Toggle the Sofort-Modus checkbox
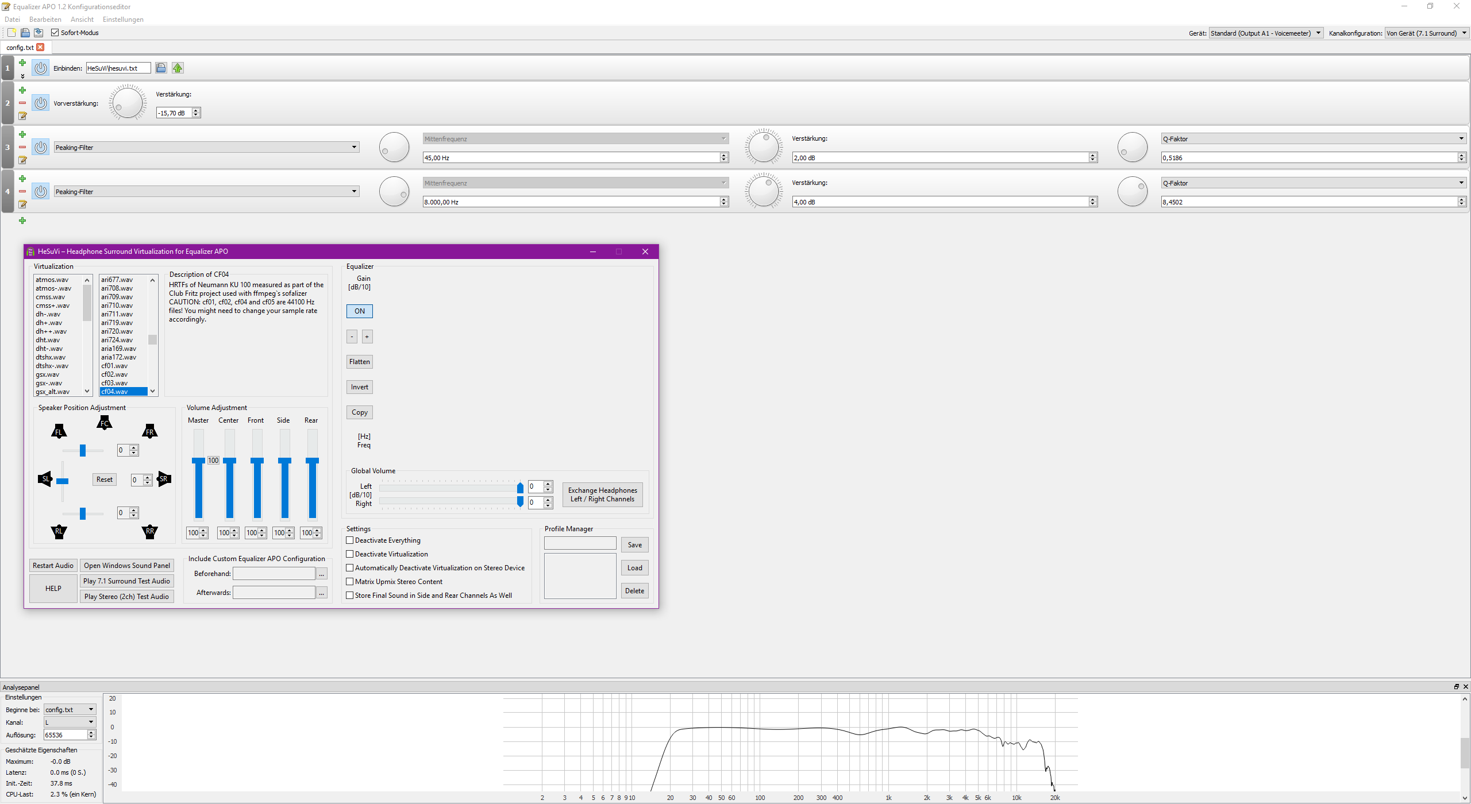 coord(55,33)
